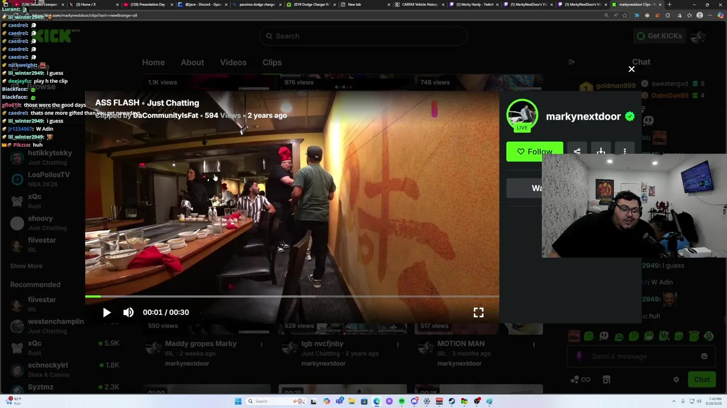This screenshot has height=408, width=727.
Task: Open Task View from the taskbar
Action: click(x=314, y=401)
